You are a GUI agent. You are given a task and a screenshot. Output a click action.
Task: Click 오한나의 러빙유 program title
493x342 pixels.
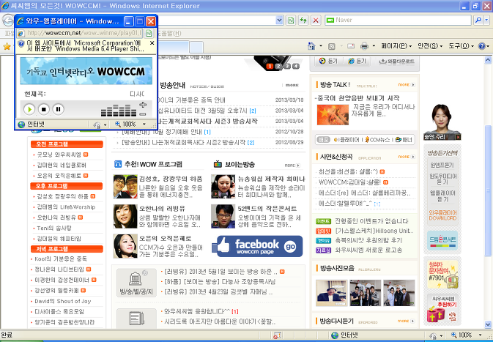pyautogui.click(x=162, y=209)
